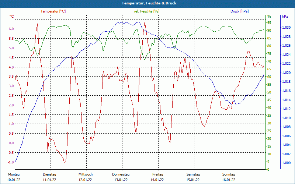Click the 95 humidity axis value
Screen dimensions: 295x184
click(x=269, y=23)
